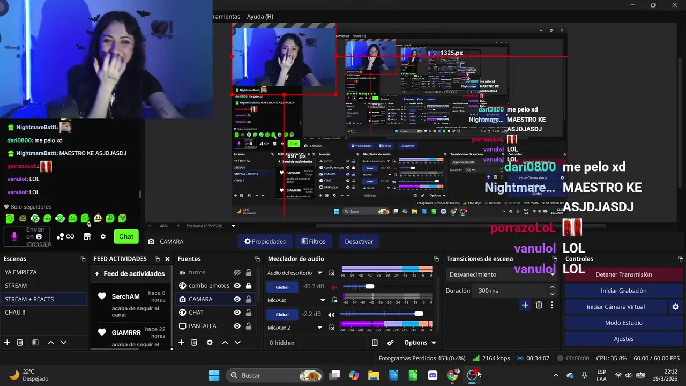Open Ajustes settings button
686x386 pixels.
click(624, 339)
